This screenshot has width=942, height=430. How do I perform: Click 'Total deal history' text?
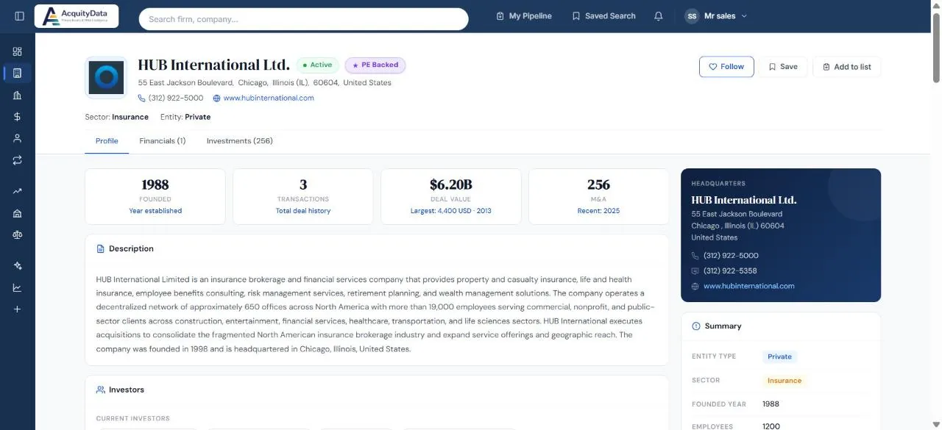point(303,211)
